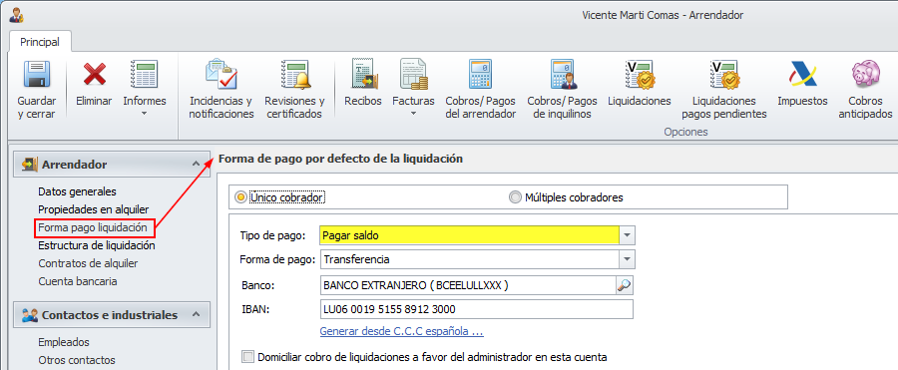Open the Liquidaciones icon

pyautogui.click(x=640, y=74)
